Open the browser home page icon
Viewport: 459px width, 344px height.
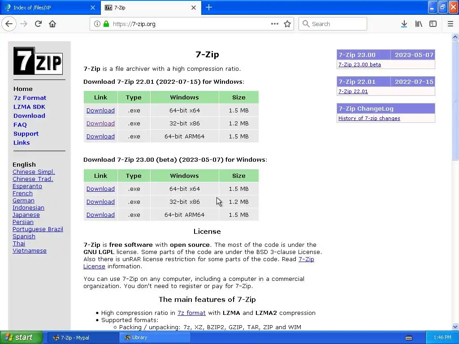click(52, 24)
